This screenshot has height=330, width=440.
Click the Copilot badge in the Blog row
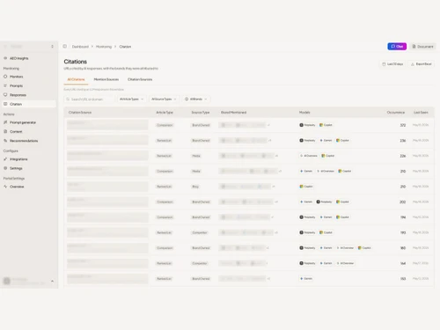tap(306, 187)
